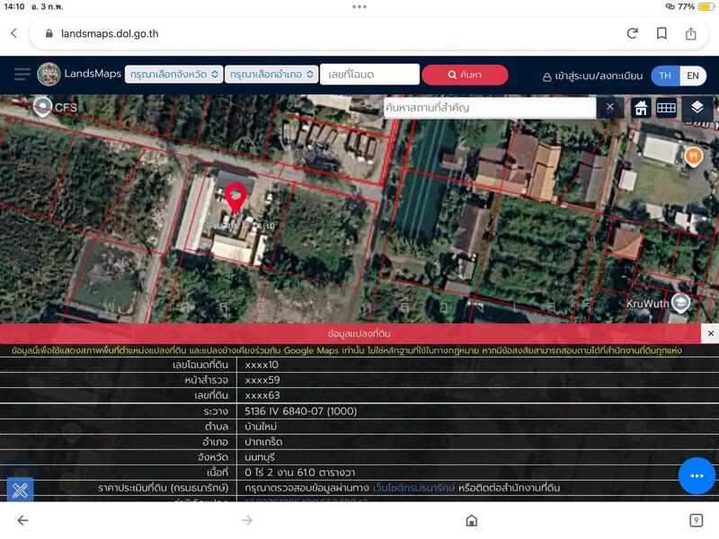This screenshot has width=719, height=539.
Task: Clear the place search with the X
Action: pos(610,106)
